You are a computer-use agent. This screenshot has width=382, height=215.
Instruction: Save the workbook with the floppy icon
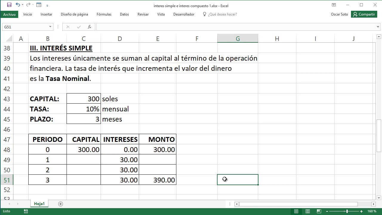(x=9, y=5)
